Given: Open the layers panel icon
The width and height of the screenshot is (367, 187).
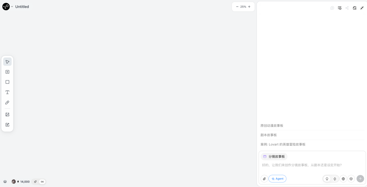Looking at the screenshot, I should point(5,182).
